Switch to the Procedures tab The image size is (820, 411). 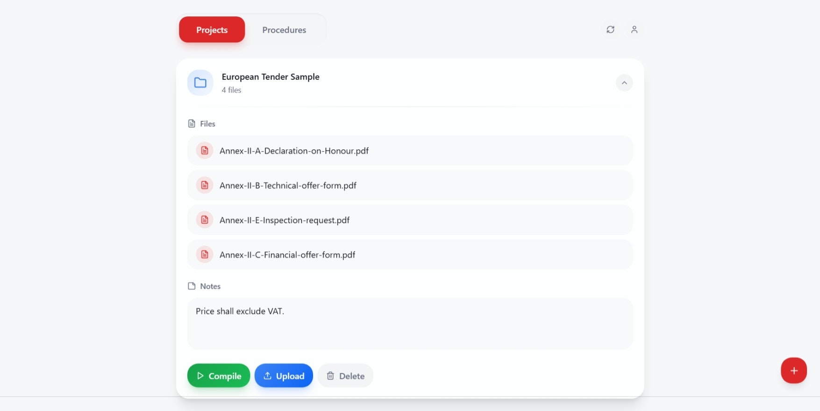(284, 29)
